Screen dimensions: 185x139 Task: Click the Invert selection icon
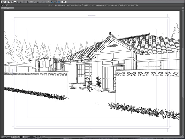tap(45, 2)
